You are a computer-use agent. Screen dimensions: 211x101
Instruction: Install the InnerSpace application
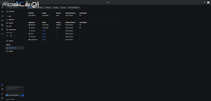[44, 40]
